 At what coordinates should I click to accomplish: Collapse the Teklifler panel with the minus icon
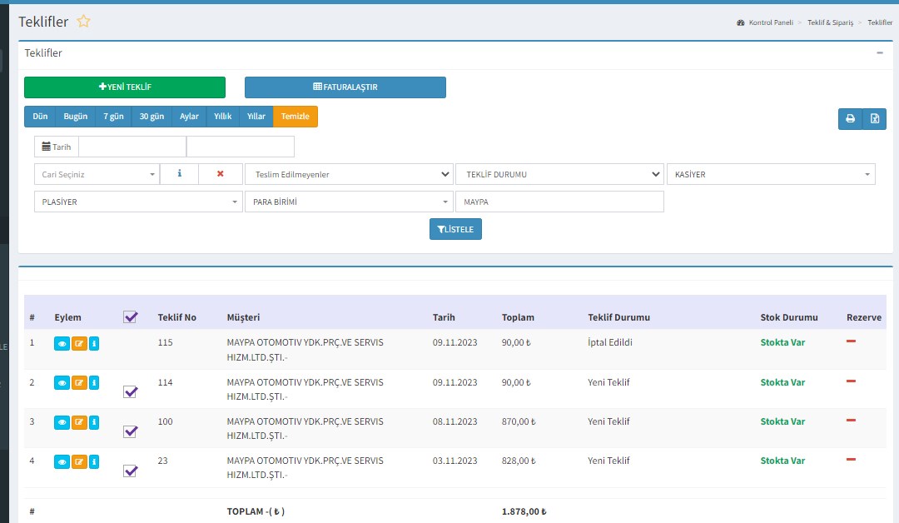pos(880,52)
